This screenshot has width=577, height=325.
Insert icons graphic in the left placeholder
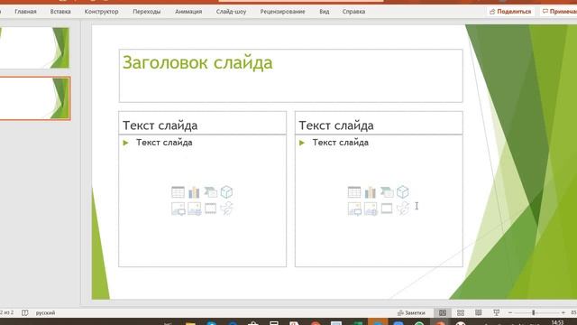click(x=227, y=209)
